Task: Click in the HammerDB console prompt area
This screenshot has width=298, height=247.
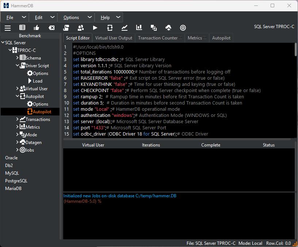Action: tap(179, 216)
